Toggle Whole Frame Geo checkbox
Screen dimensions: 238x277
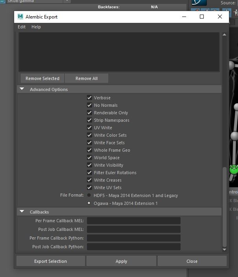(x=89, y=150)
